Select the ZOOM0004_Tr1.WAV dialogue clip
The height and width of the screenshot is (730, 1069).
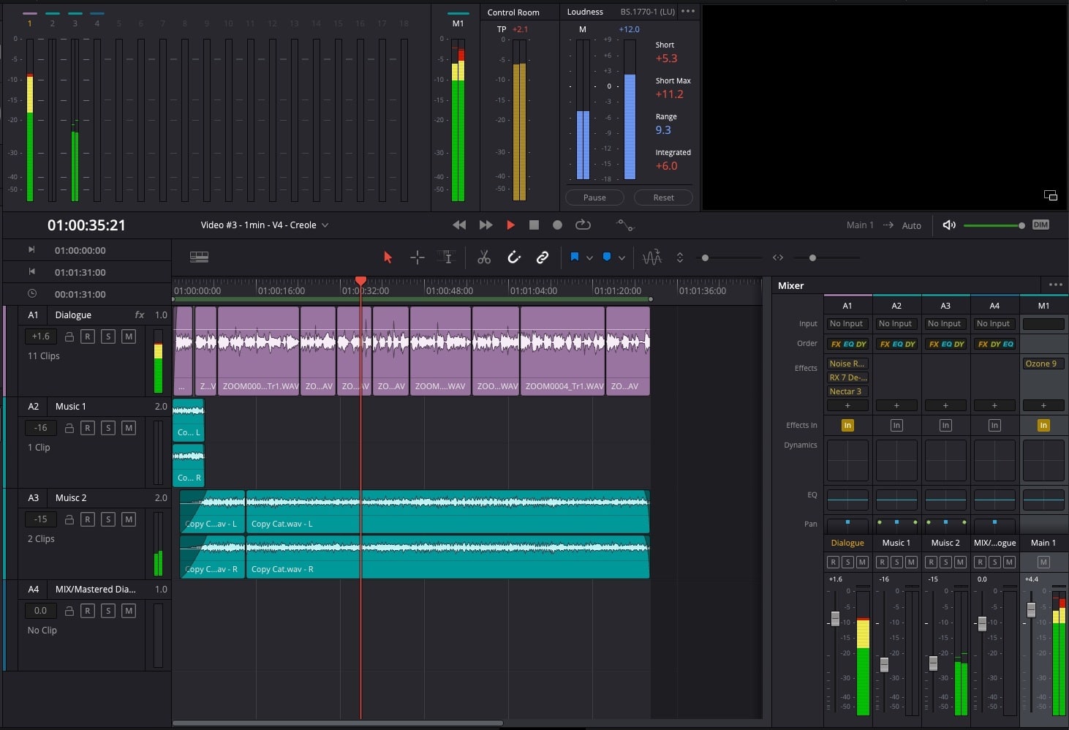pyautogui.click(x=562, y=351)
